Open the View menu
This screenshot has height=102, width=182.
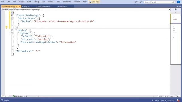(14, 2)
